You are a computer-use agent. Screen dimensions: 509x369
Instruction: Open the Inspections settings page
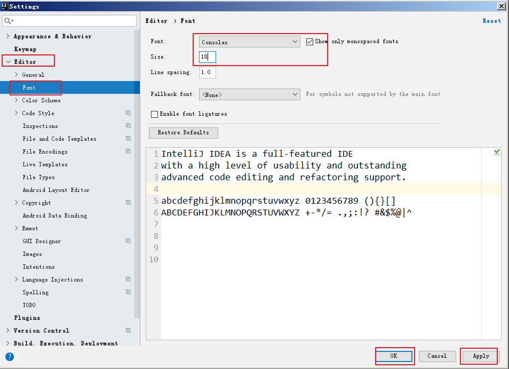(40, 126)
